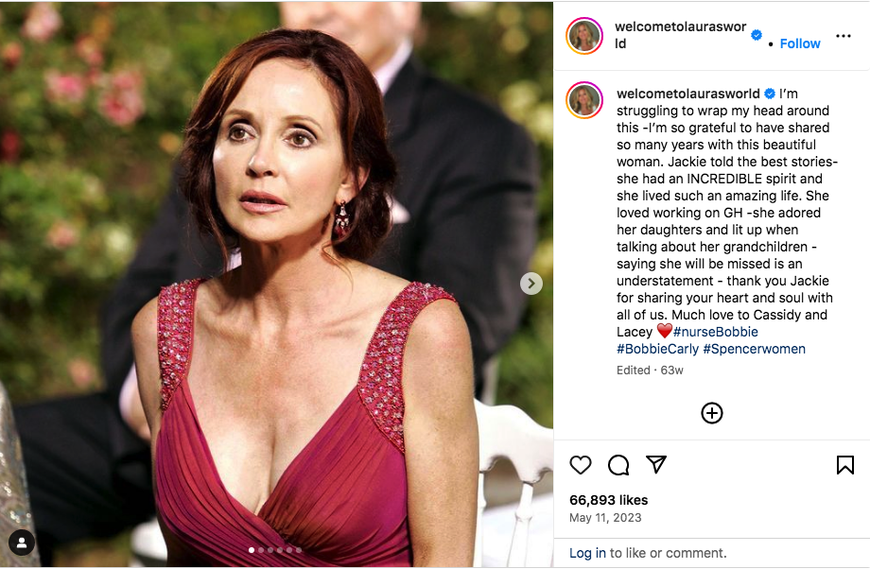The height and width of the screenshot is (569, 870).
Task: Click the May 11, 2023 post date
Action: 605,517
